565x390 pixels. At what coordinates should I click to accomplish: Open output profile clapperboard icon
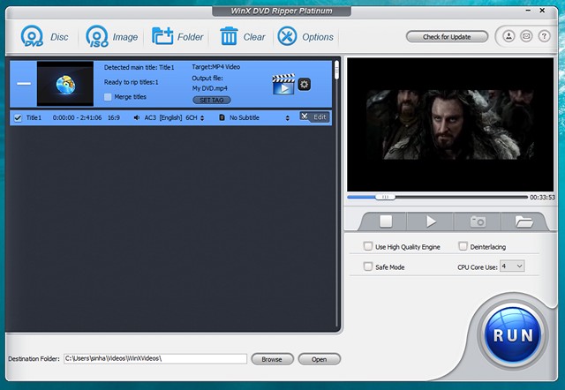point(283,85)
